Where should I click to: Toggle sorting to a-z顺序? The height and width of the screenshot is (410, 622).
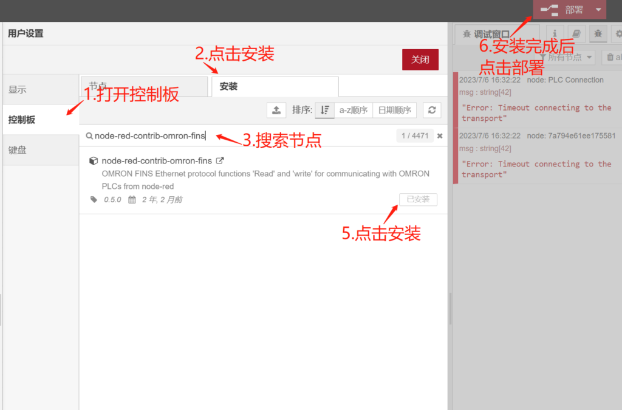[353, 110]
